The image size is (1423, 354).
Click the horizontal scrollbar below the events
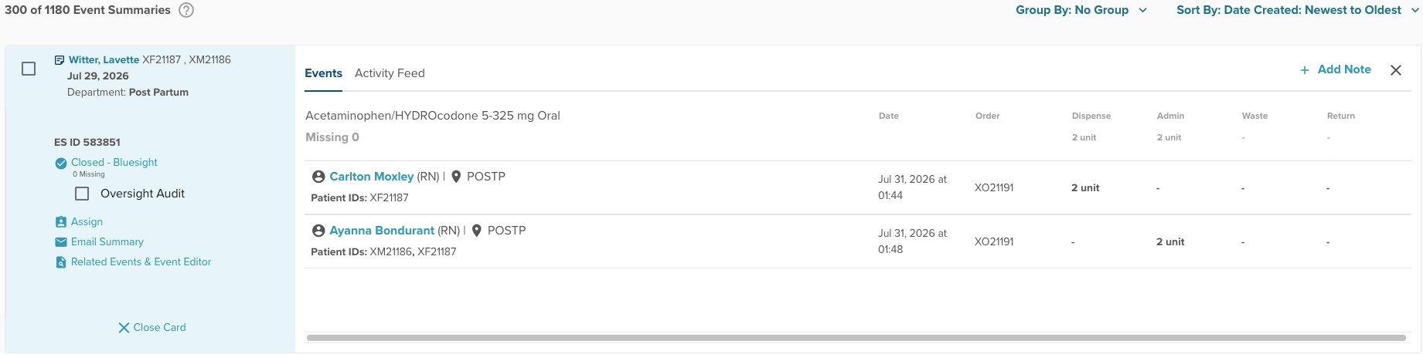pos(856,338)
